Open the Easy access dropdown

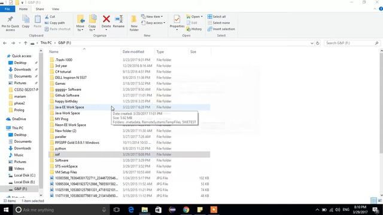tap(153, 23)
